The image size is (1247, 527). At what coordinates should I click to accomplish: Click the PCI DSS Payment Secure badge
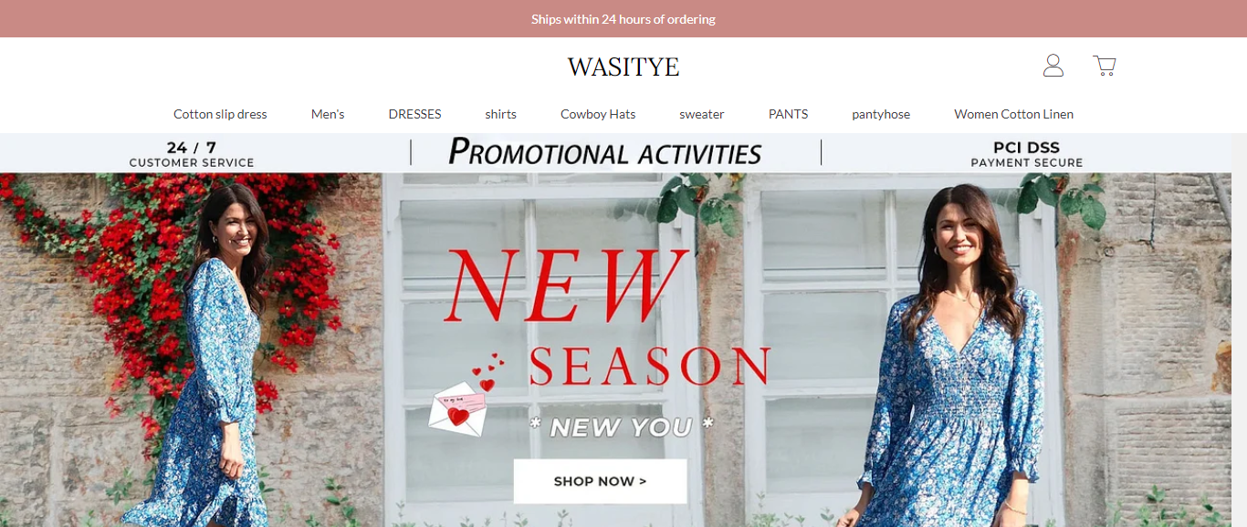[1026, 154]
